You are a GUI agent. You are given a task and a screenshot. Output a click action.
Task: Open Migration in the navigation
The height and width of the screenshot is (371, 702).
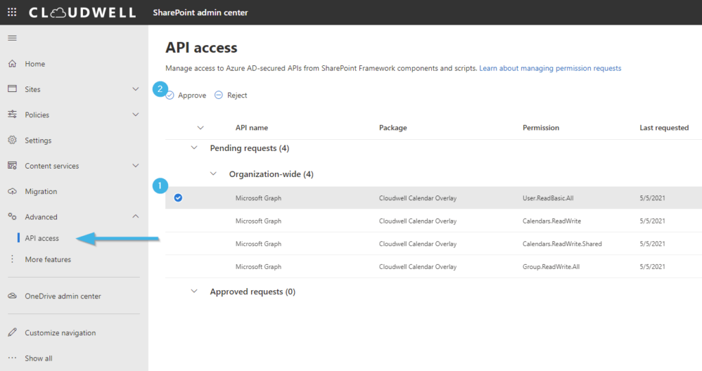(40, 191)
